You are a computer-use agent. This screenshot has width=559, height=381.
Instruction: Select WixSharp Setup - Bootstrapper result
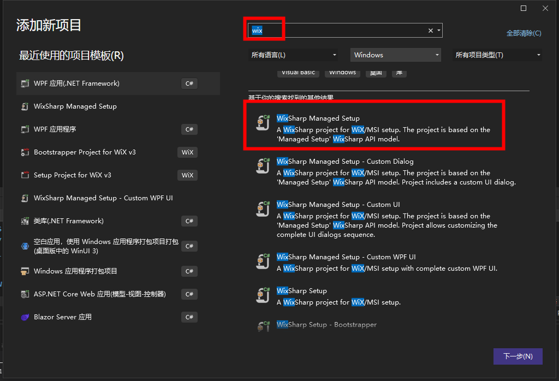pyautogui.click(x=389, y=326)
